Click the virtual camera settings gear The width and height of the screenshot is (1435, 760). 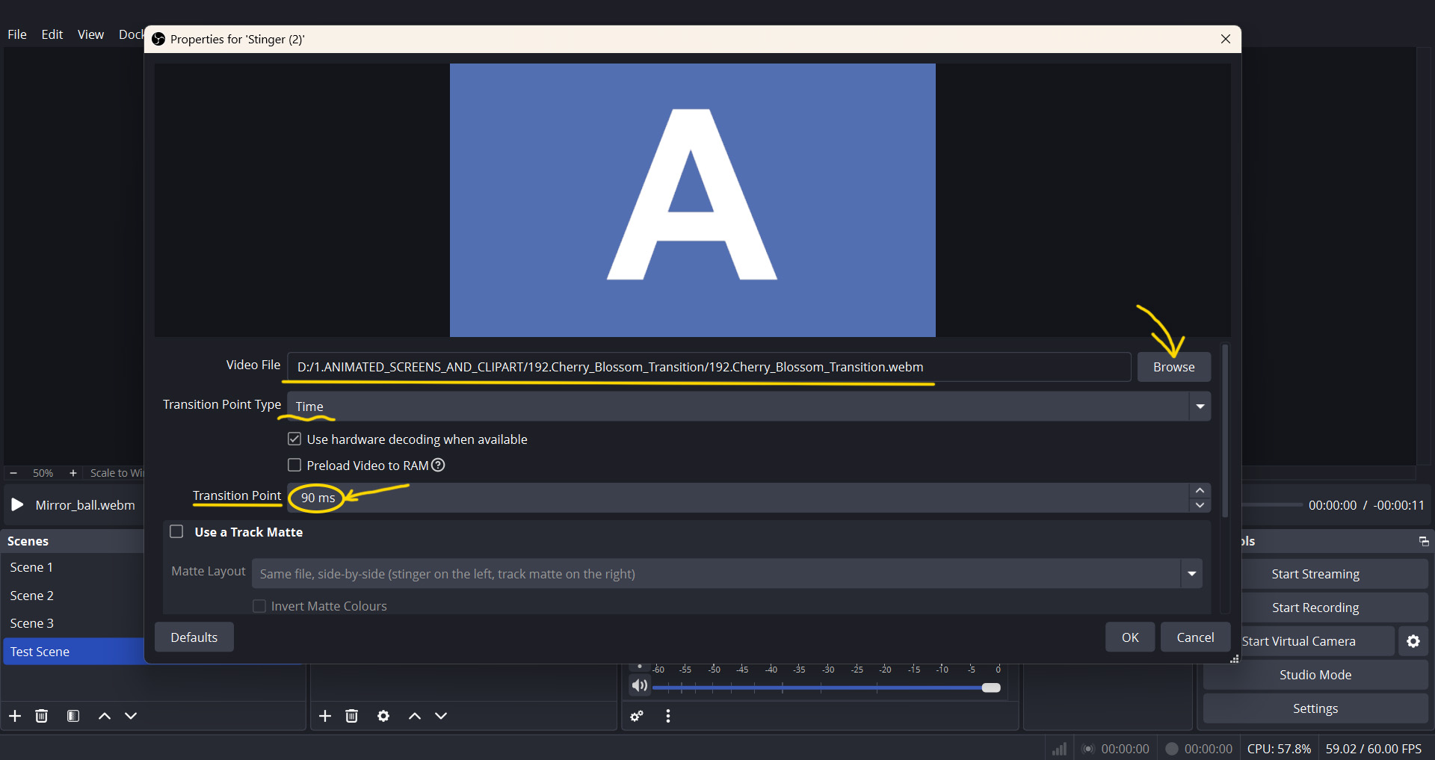click(1413, 641)
